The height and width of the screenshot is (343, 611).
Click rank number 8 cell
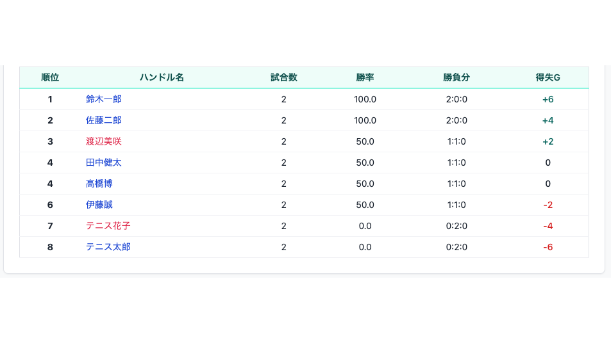(50, 247)
